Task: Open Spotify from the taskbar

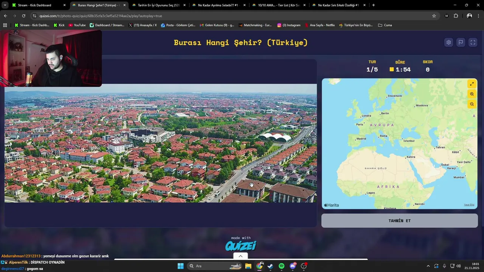Action: coord(281,266)
